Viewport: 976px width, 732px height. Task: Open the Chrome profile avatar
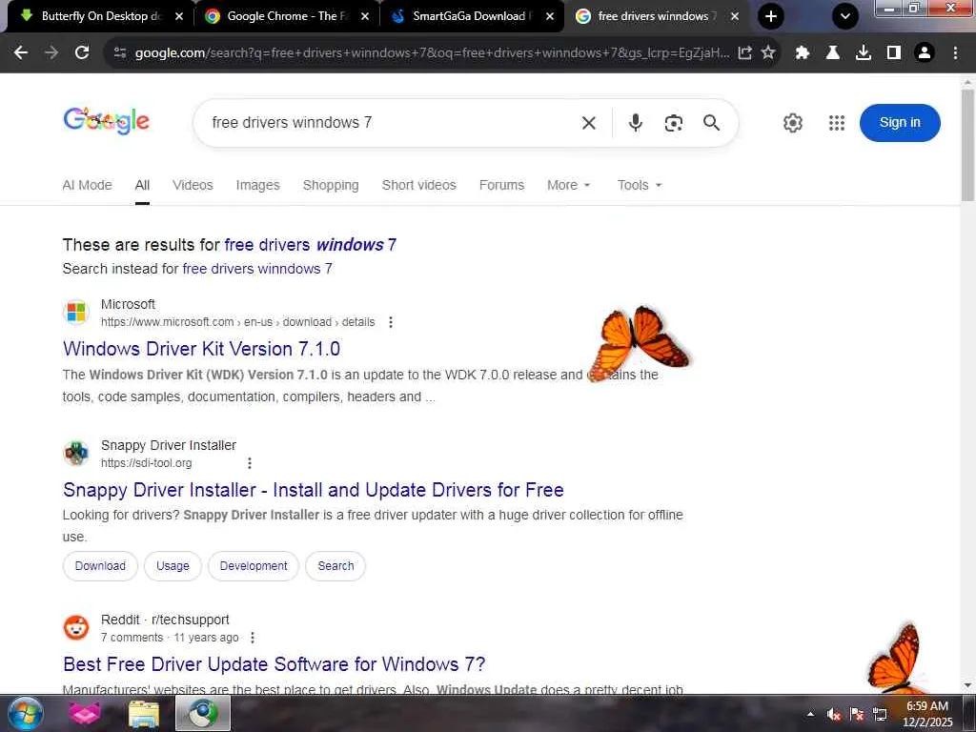click(925, 53)
